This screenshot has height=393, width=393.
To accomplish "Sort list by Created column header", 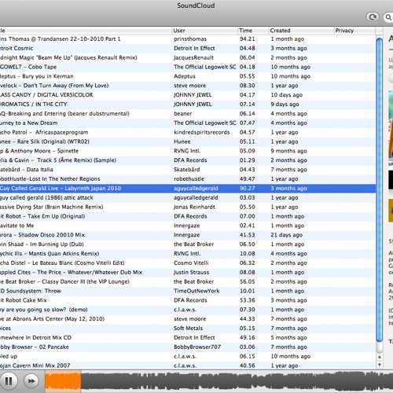I will [302, 31].
